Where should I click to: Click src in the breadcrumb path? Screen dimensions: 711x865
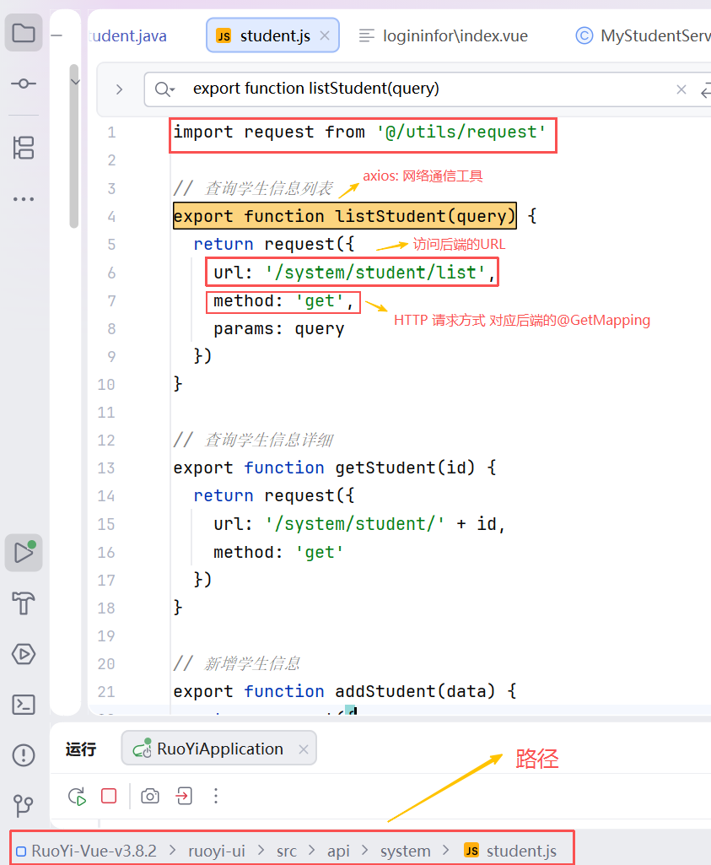(x=287, y=851)
